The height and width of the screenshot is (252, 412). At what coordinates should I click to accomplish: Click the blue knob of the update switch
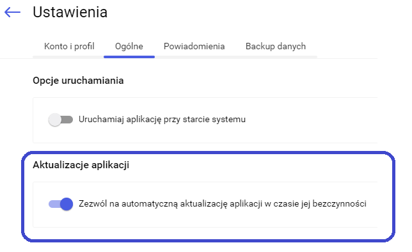67,204
